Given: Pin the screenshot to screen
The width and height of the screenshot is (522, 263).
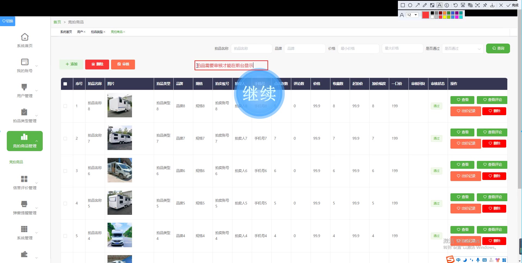Looking at the screenshot, I should pos(485,5).
